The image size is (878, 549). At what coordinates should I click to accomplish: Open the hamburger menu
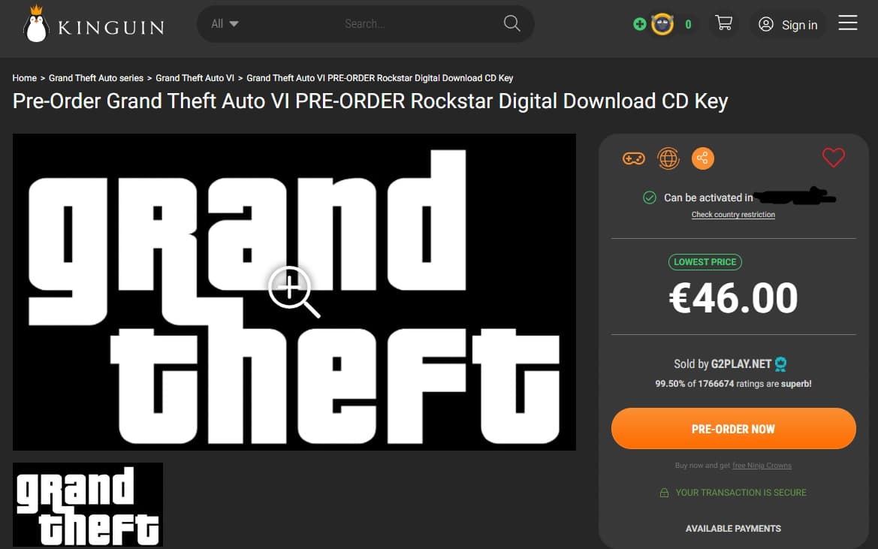coord(847,23)
